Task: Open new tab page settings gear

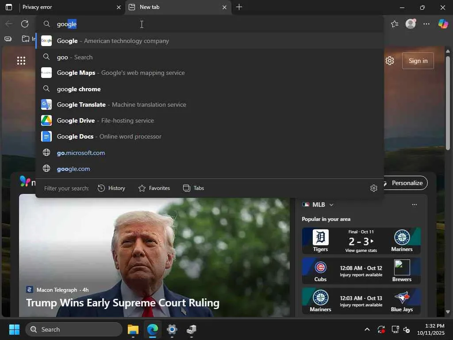Action: (390, 61)
